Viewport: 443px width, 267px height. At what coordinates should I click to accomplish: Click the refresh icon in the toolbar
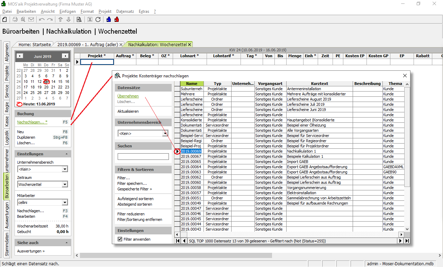98,19
